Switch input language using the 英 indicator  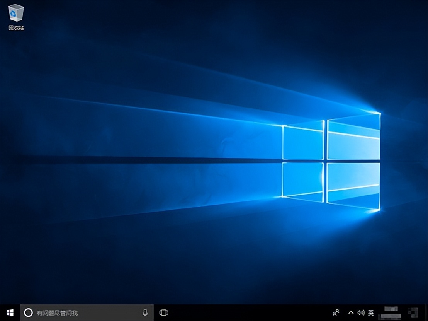coord(371,312)
